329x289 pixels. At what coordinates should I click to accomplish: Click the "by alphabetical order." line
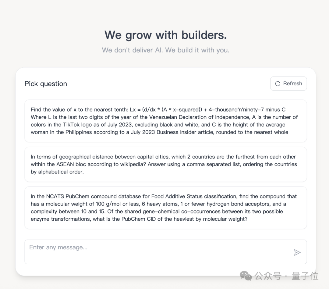click(57, 172)
